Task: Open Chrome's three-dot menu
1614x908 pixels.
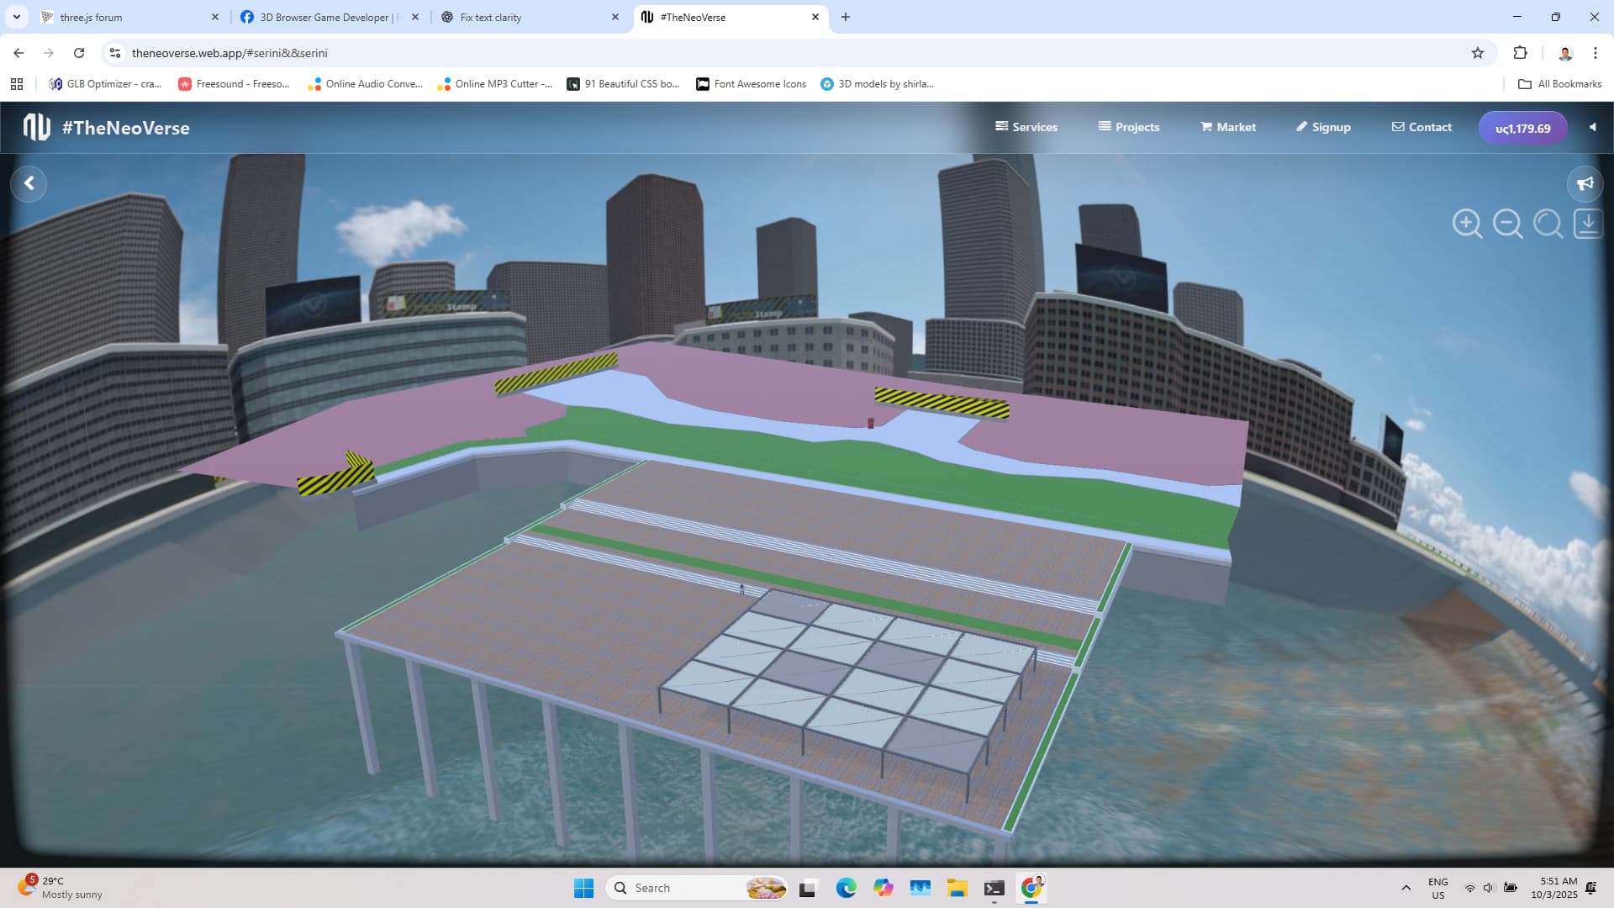Action: click(1595, 53)
